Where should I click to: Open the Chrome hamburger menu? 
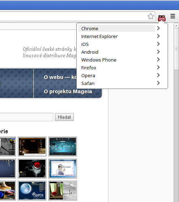[173, 16]
